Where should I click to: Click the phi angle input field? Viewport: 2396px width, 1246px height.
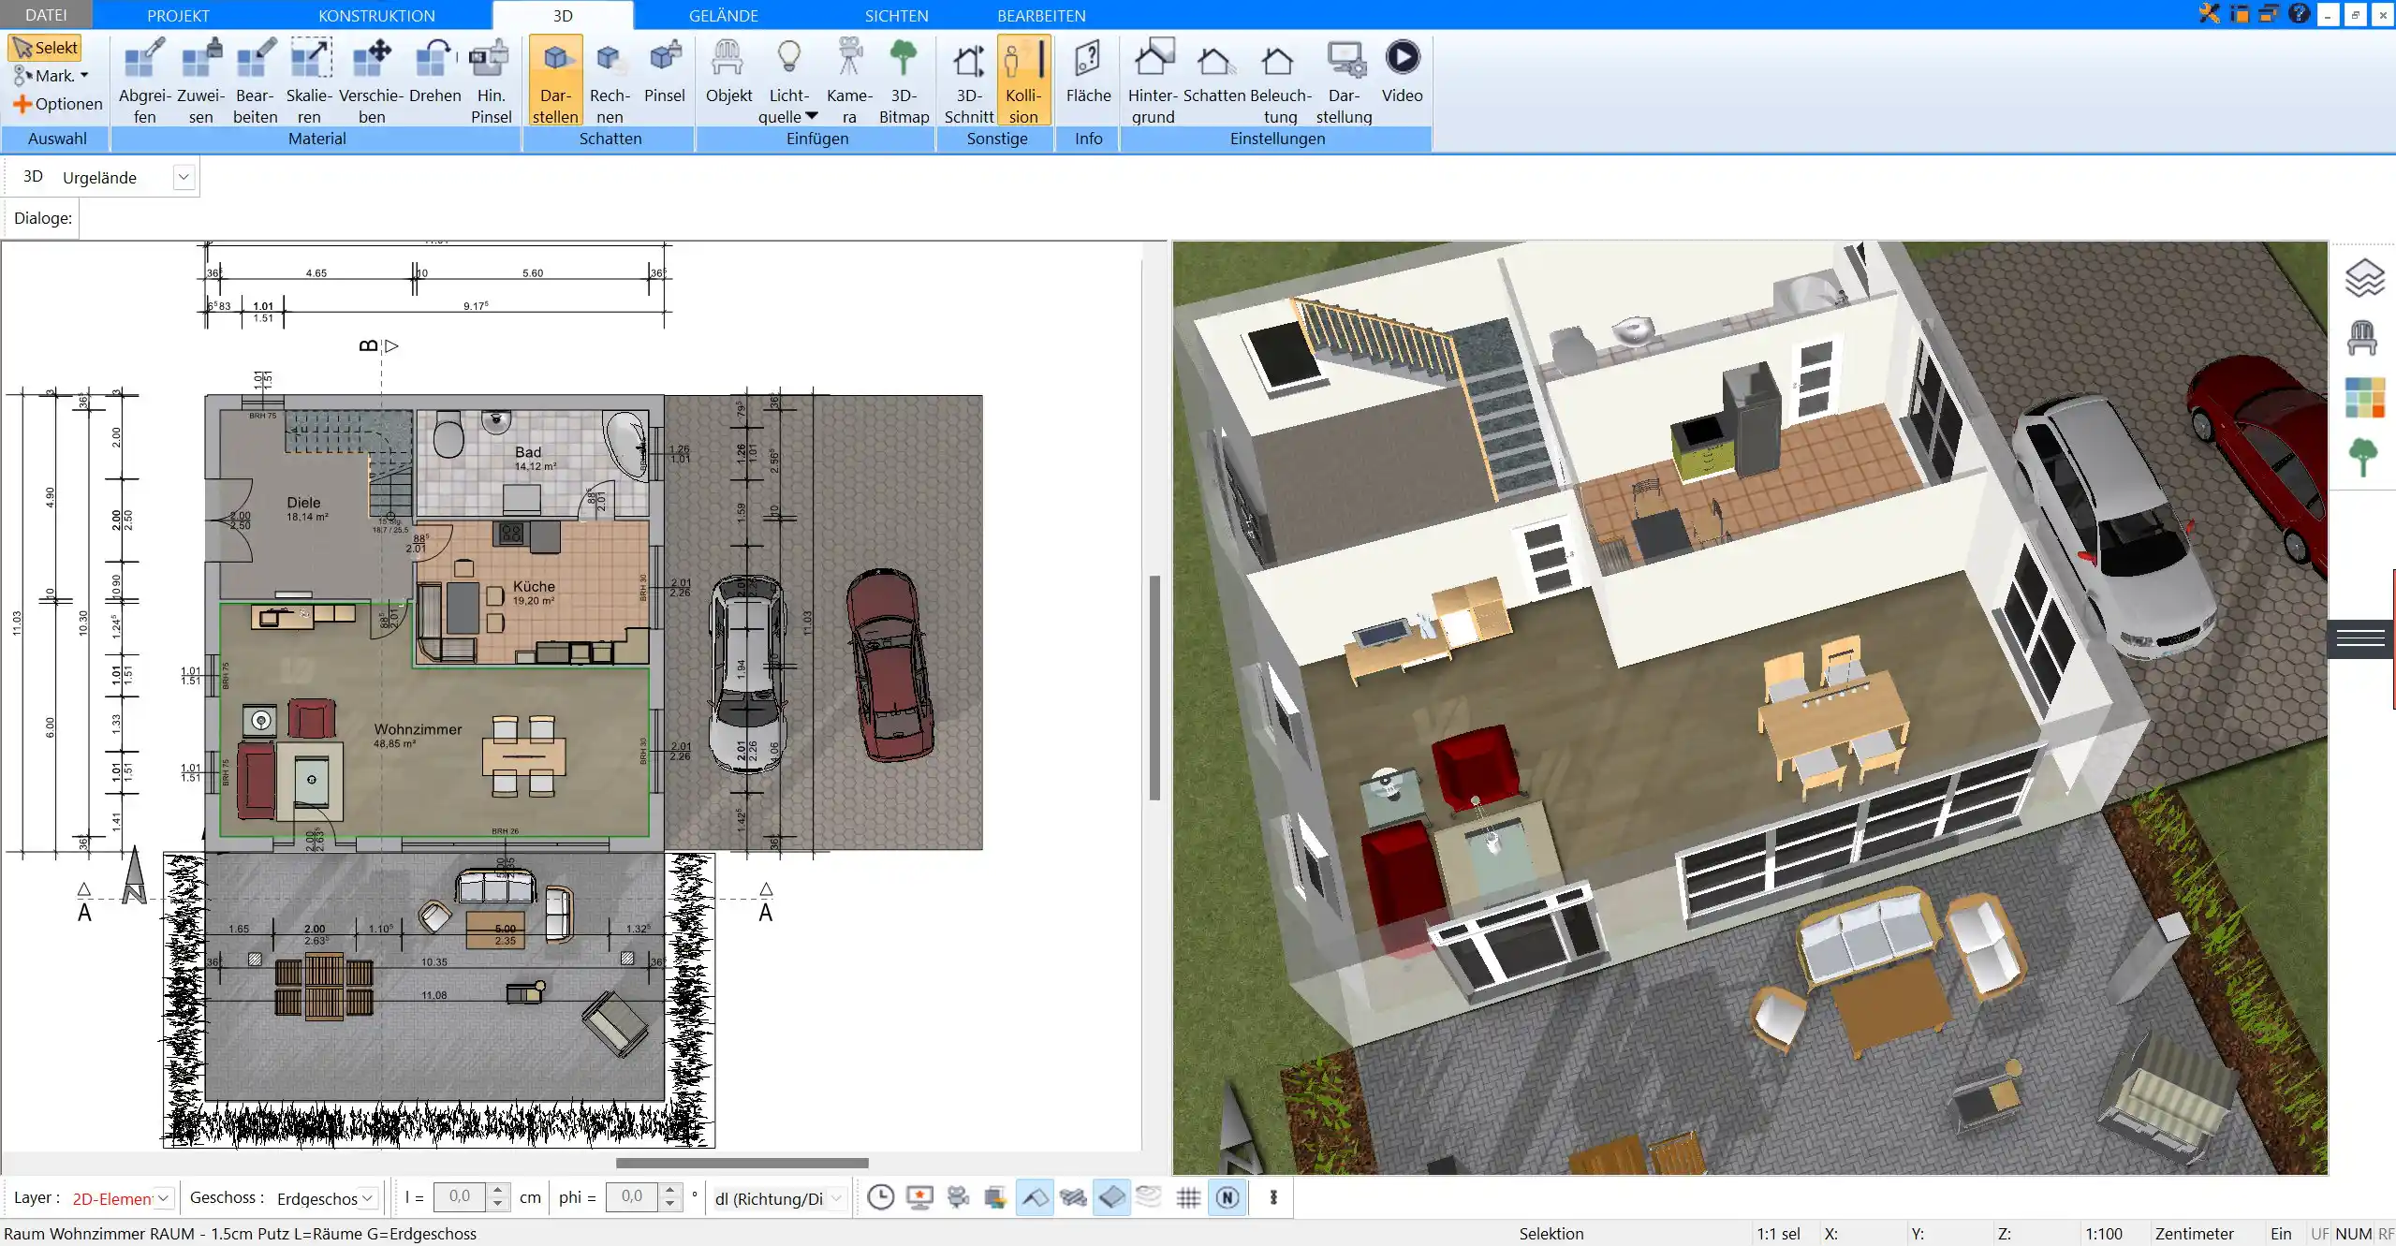pyautogui.click(x=632, y=1196)
